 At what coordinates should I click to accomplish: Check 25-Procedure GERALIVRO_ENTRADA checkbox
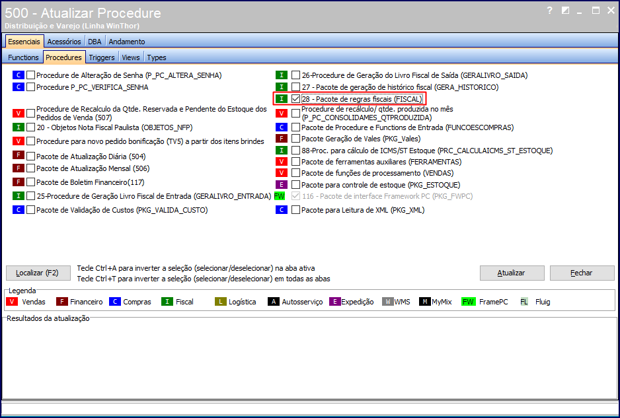31,196
